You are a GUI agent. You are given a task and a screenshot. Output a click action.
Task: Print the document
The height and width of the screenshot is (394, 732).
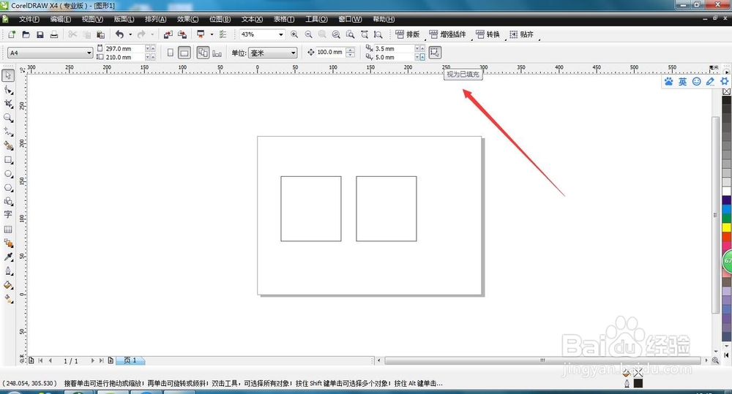53,34
